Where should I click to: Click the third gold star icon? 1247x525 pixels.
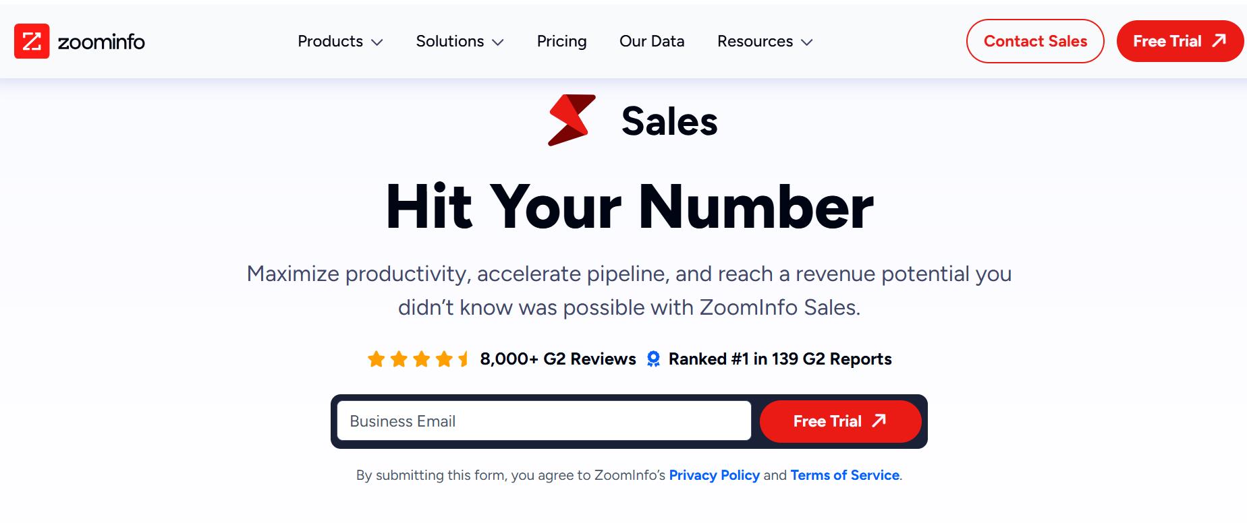click(x=420, y=359)
